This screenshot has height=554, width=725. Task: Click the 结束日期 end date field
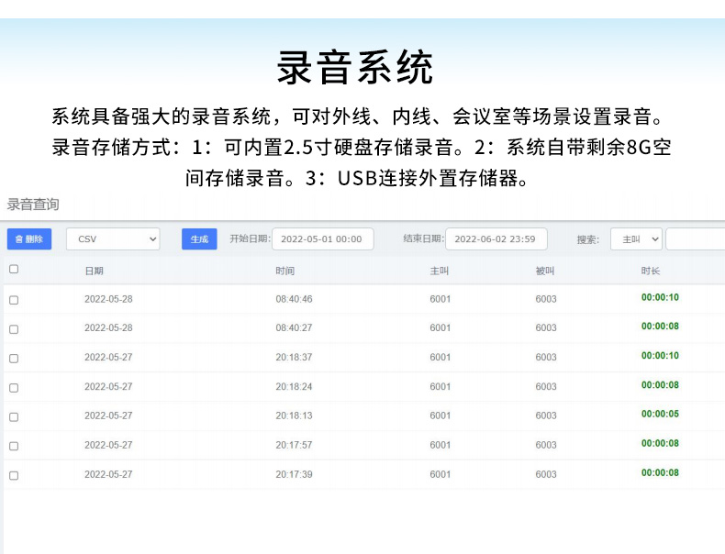pos(496,238)
